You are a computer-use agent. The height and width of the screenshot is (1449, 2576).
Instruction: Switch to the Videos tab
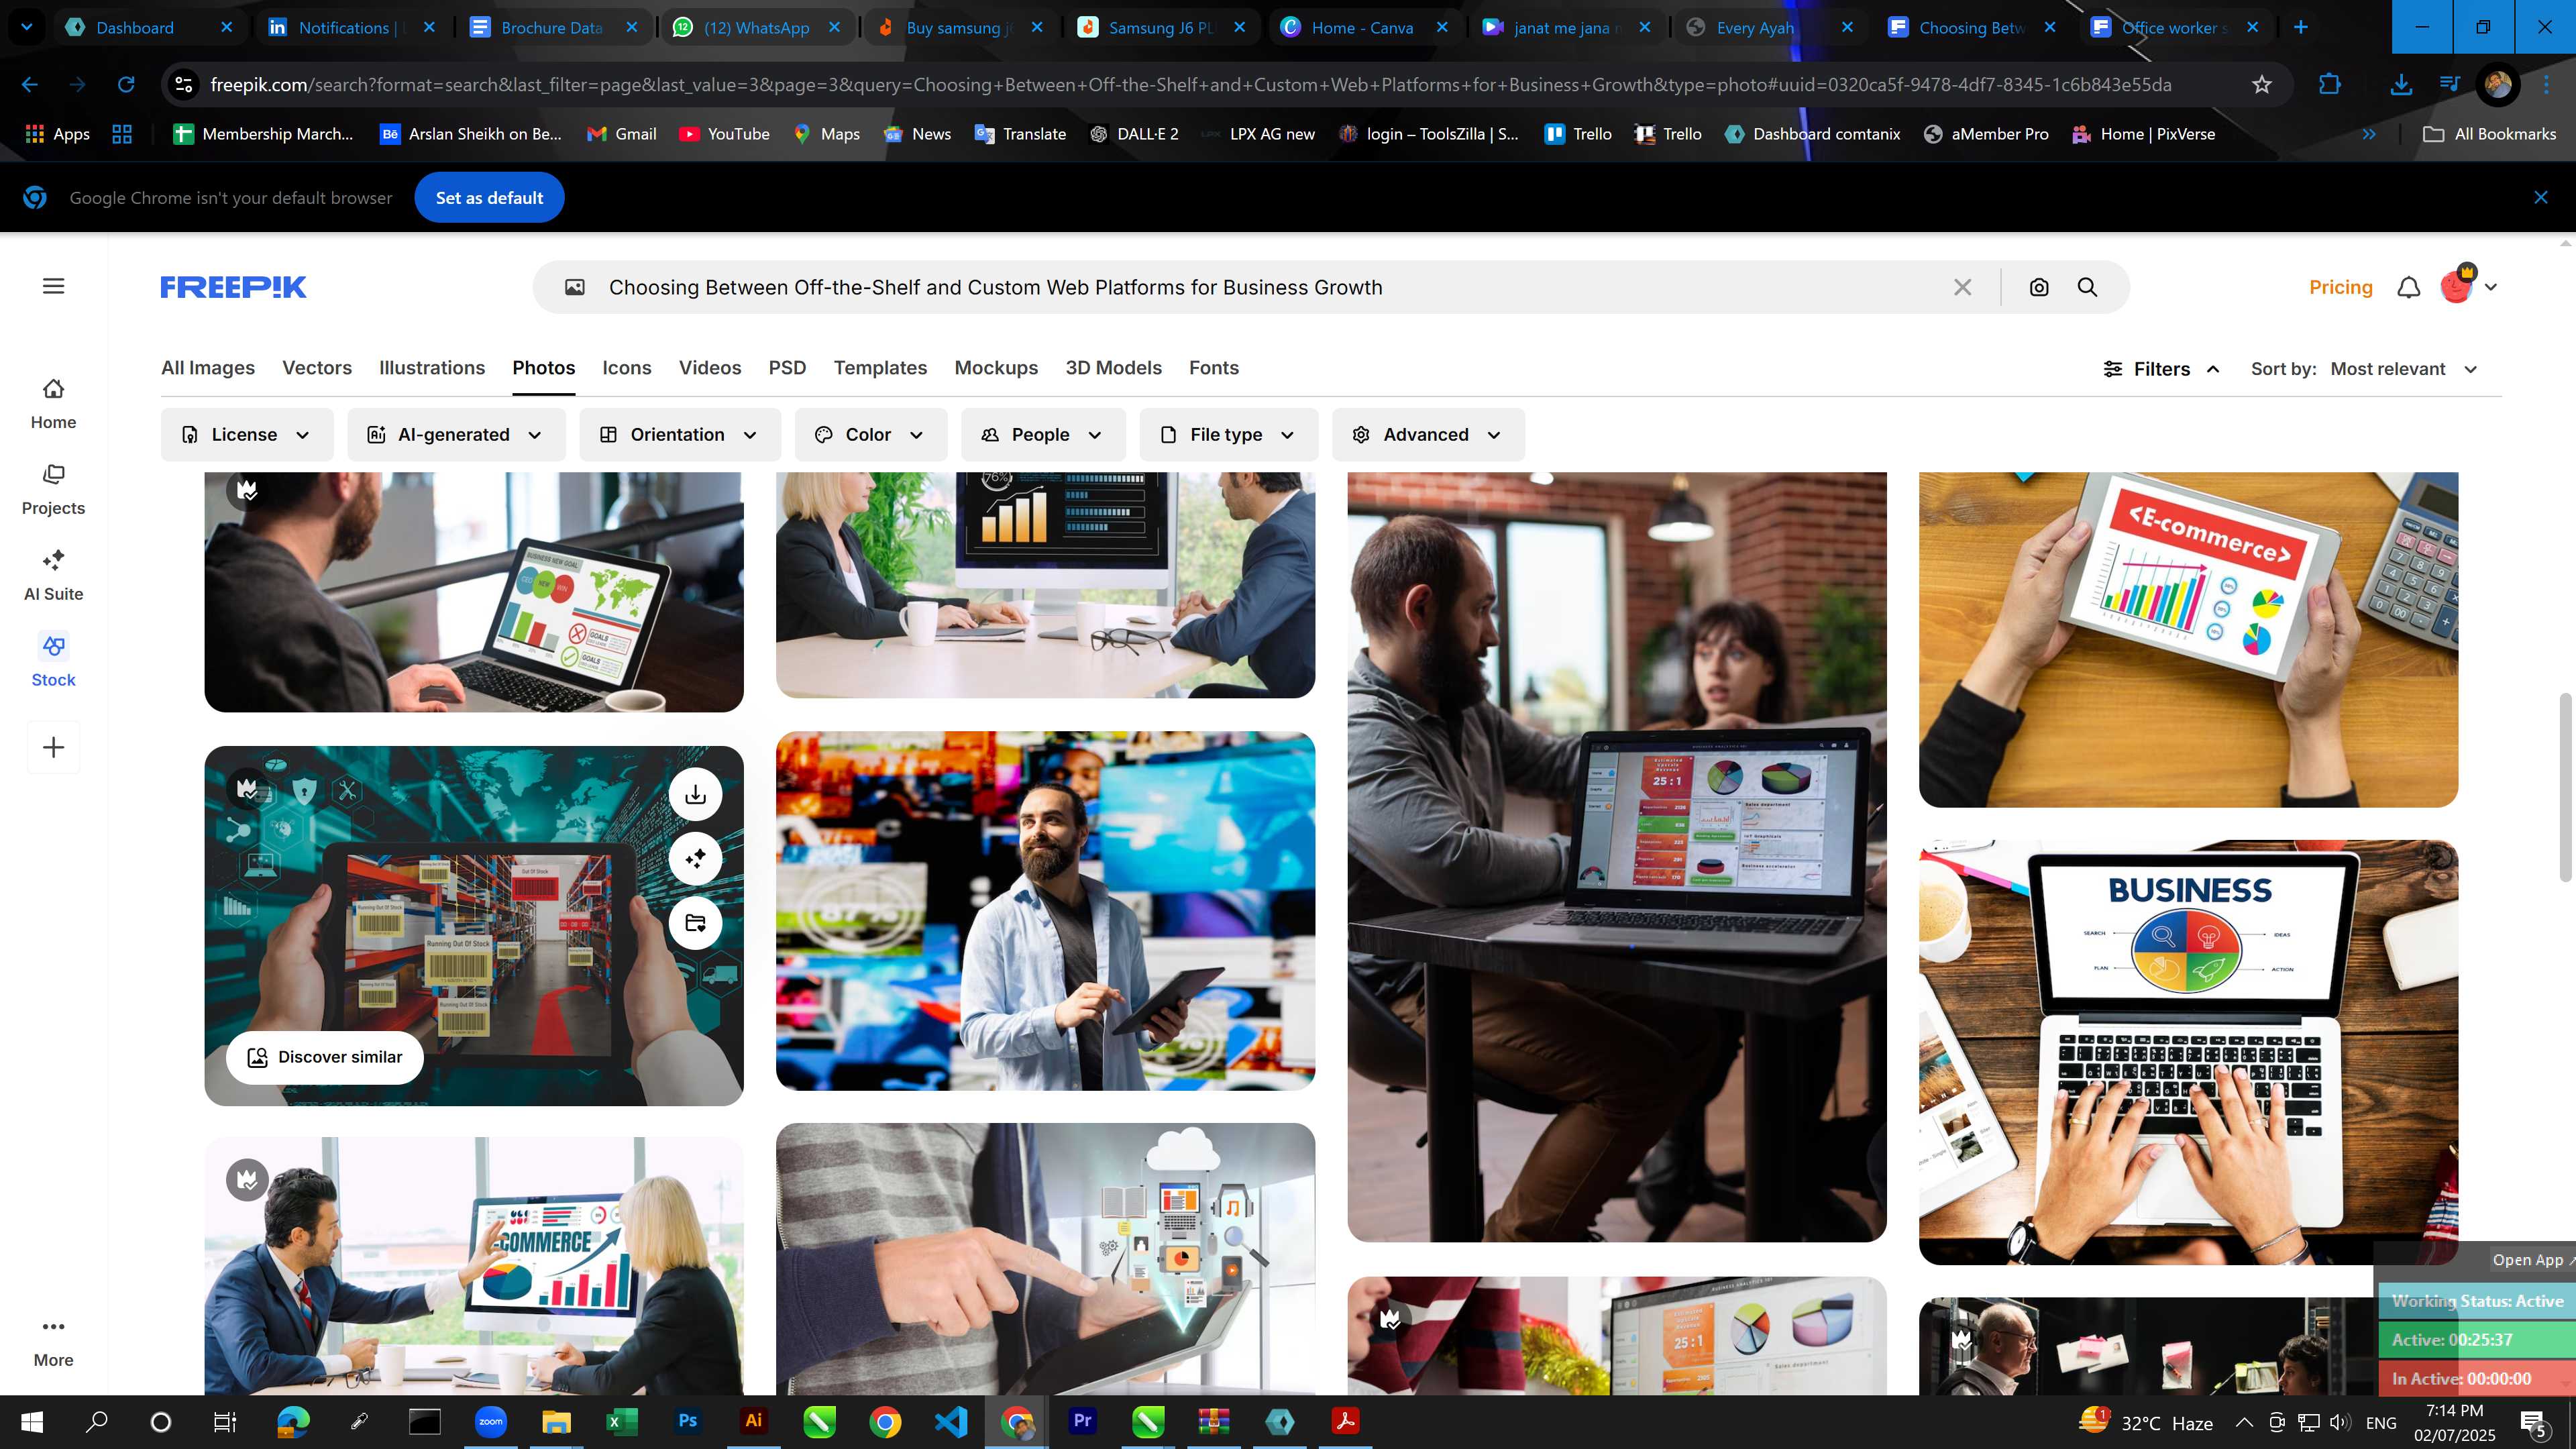coord(710,368)
